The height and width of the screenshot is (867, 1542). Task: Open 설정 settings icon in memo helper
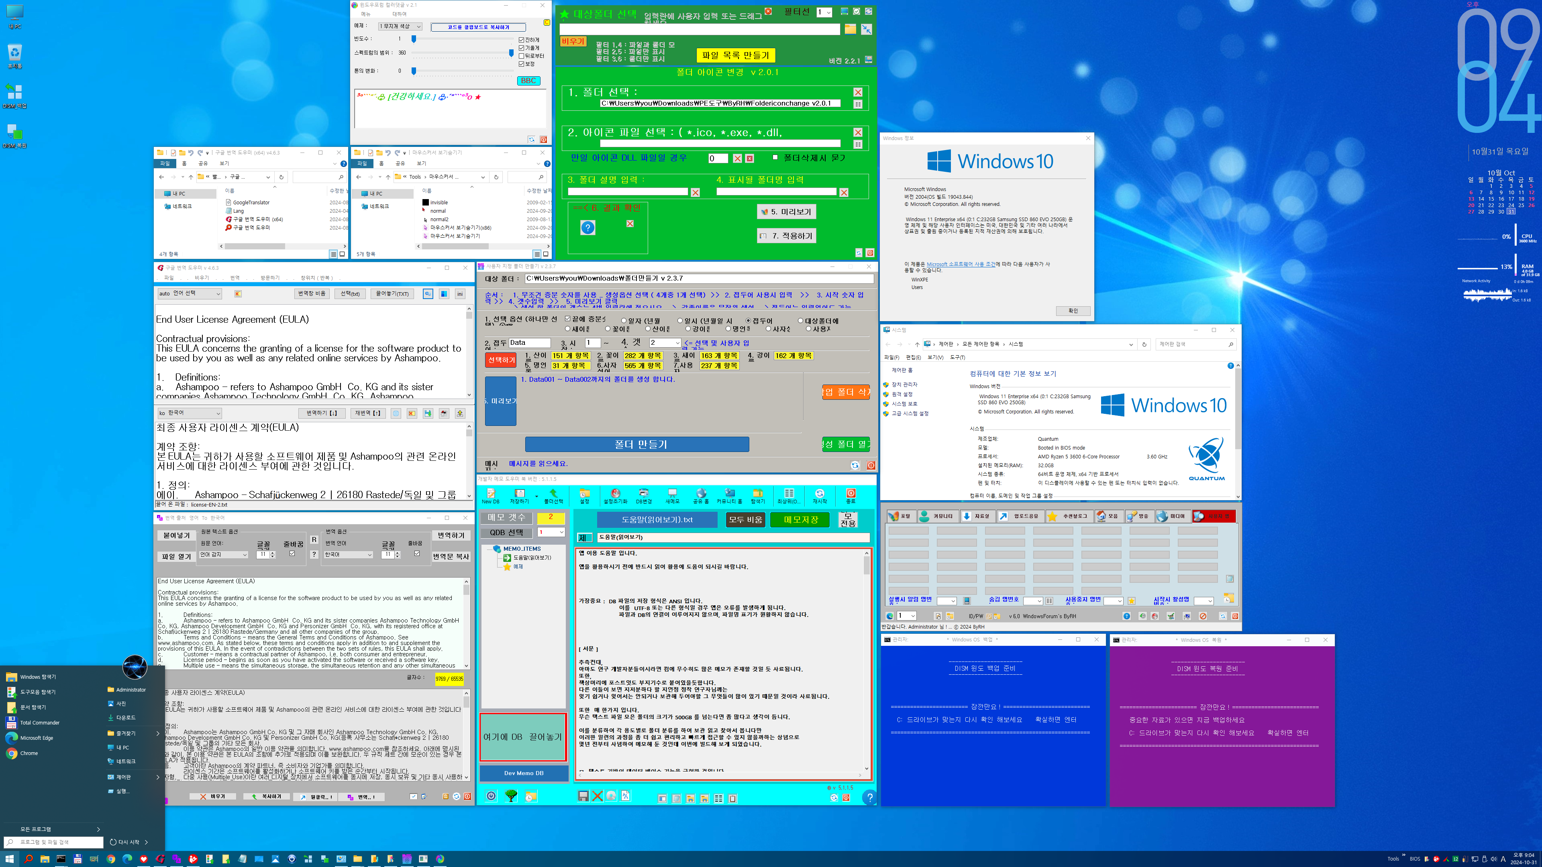[584, 495]
